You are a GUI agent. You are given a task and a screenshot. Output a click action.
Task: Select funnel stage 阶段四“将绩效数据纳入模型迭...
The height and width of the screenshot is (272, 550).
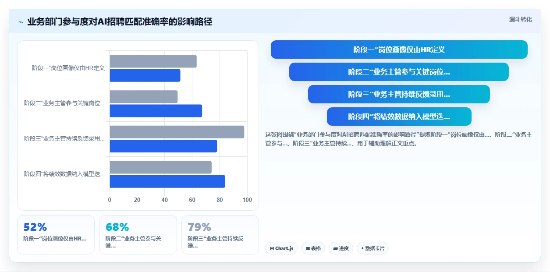(399, 117)
